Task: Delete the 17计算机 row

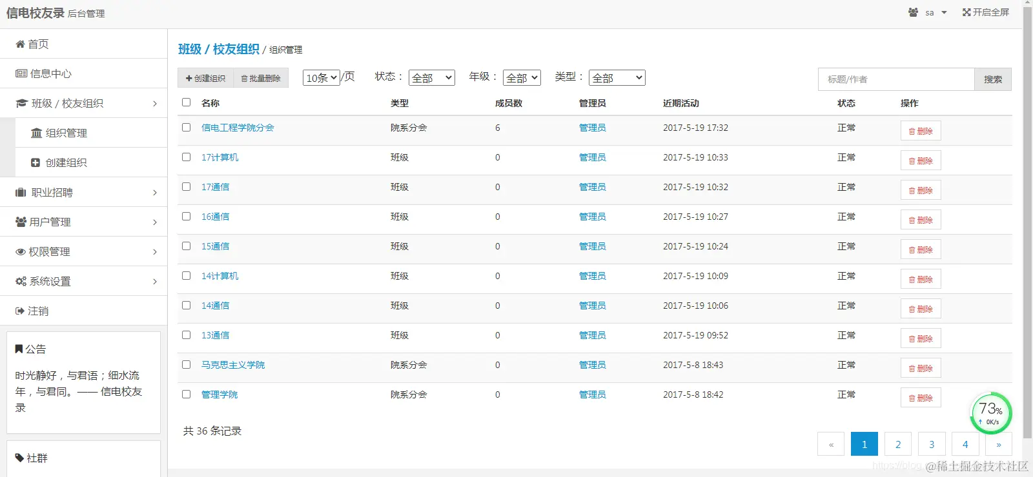Action: click(x=921, y=161)
